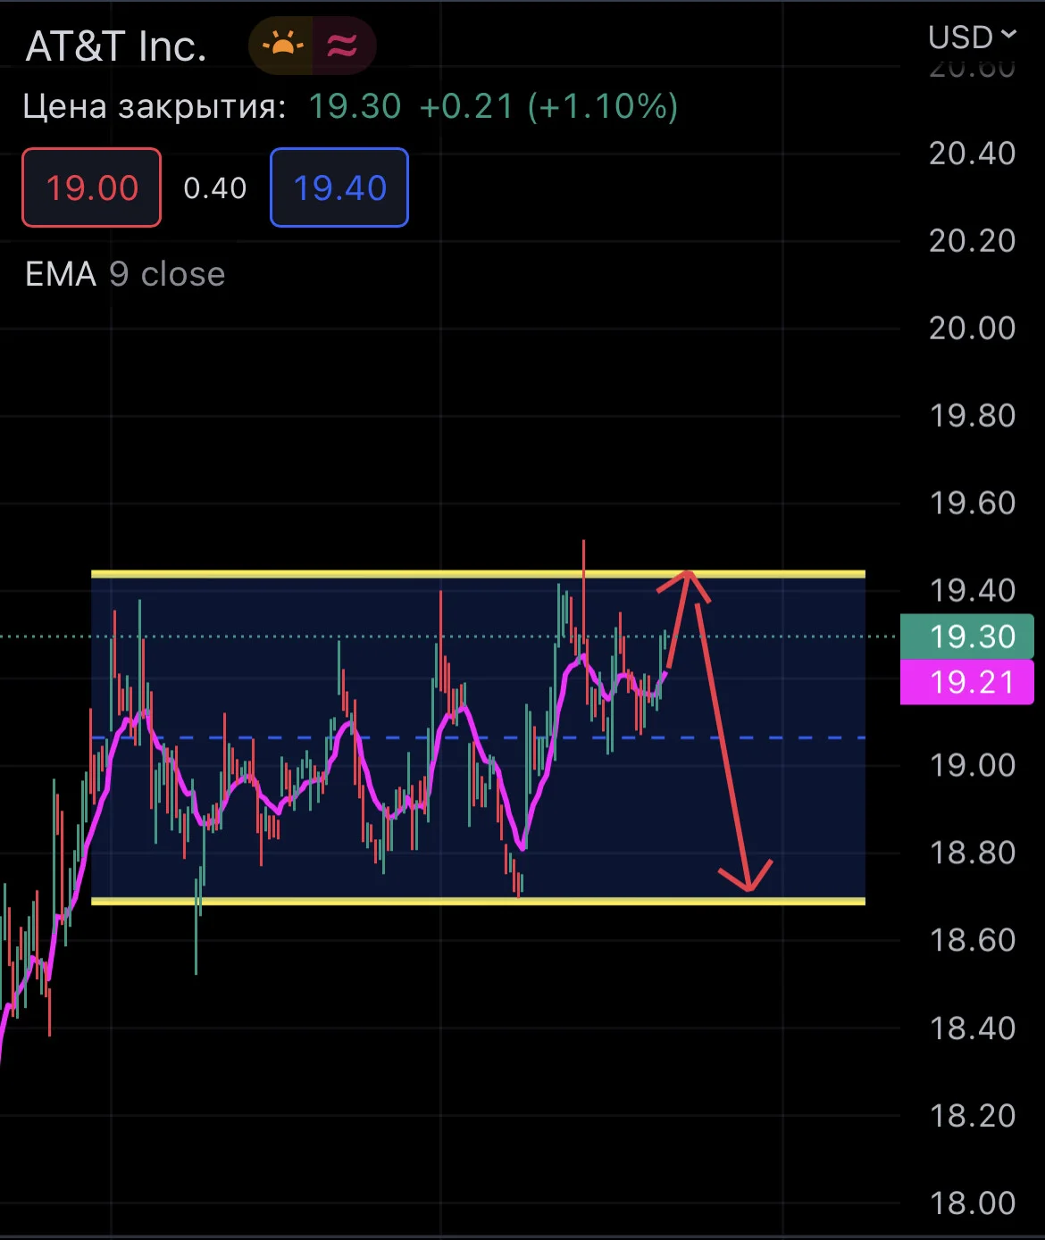The image size is (1045, 1240).
Task: Click the 18.40 price axis label
Action: (973, 1028)
